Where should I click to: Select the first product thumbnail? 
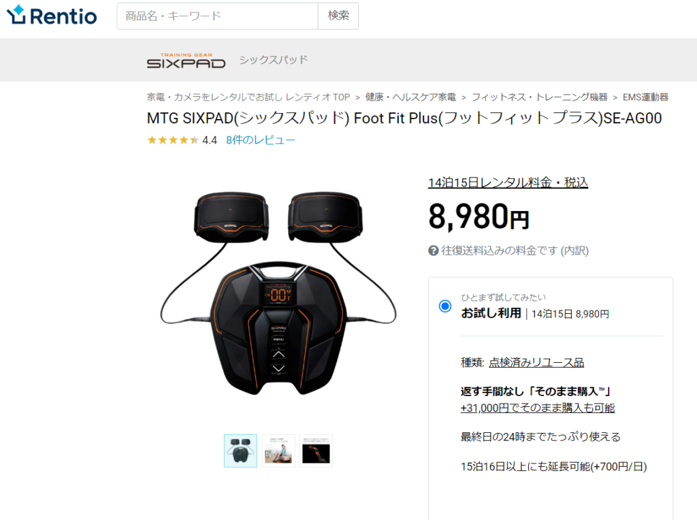point(240,451)
